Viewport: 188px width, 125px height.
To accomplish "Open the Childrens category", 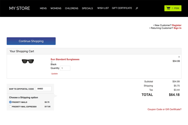I will 71,8.
